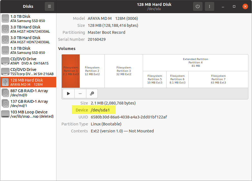The width and height of the screenshot is (252, 181).
Task: Mount the selected partition with play button
Action: [x=68, y=93]
